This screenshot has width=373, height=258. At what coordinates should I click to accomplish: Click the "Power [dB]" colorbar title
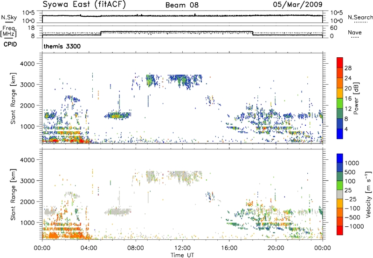356,98
